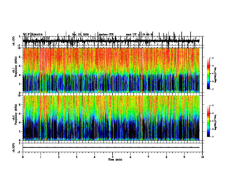
Task: Click the ch.1 spectrogram plot area
Action: click(x=111, y=70)
